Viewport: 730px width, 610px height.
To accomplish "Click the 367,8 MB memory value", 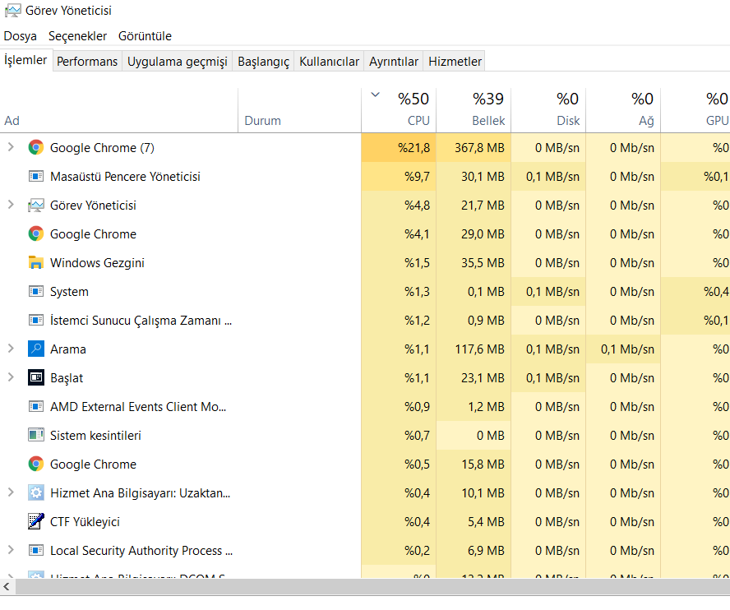I will (x=479, y=148).
